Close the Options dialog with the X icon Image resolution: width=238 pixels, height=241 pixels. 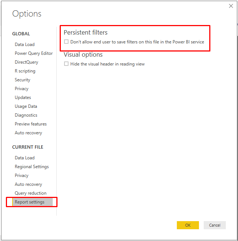click(231, 6)
